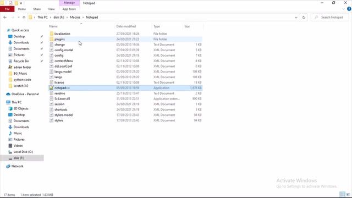Open Quick access in navigation pane
The width and height of the screenshot is (352, 198).
pyautogui.click(x=20, y=30)
